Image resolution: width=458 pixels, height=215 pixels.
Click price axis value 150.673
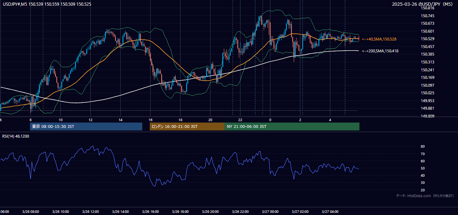(428, 23)
